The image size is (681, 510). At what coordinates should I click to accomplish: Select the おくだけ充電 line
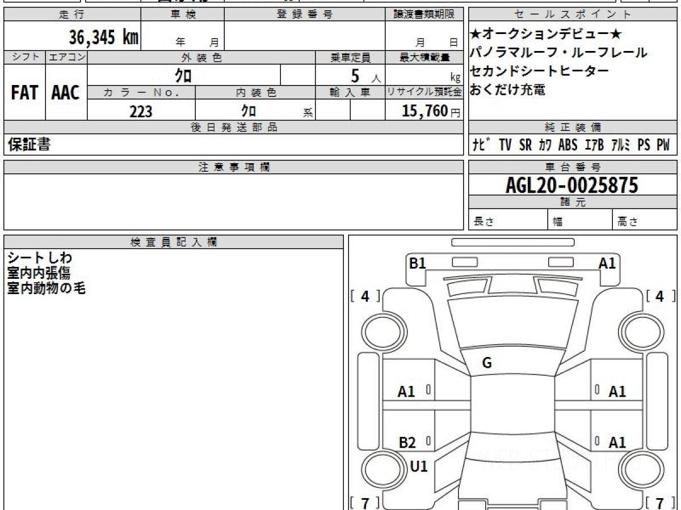click(508, 89)
